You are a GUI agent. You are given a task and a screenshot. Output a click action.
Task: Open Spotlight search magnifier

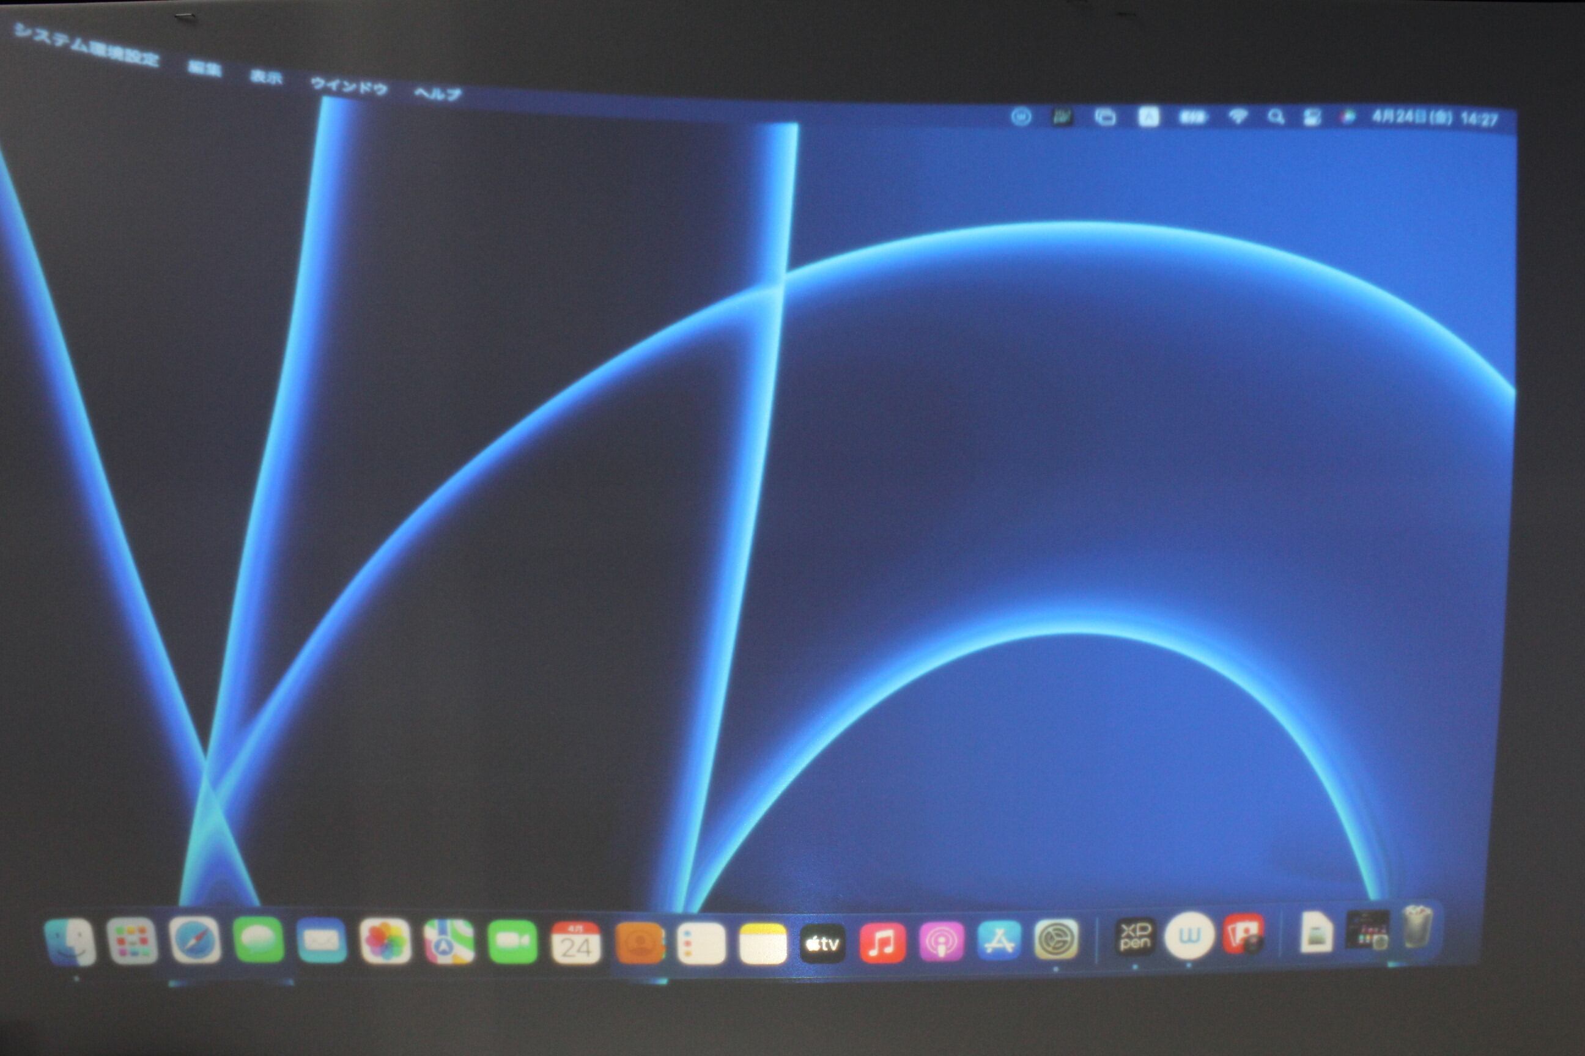1275,117
